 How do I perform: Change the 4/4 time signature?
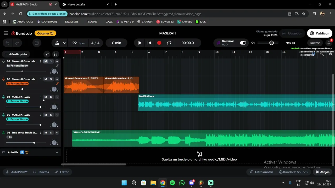coord(96,43)
